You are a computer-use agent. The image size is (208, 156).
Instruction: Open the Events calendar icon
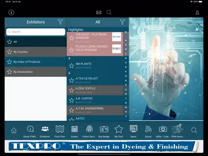(x=75, y=129)
